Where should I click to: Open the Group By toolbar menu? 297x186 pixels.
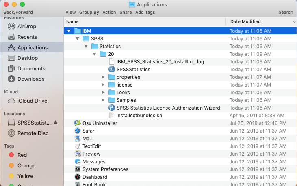click(89, 12)
